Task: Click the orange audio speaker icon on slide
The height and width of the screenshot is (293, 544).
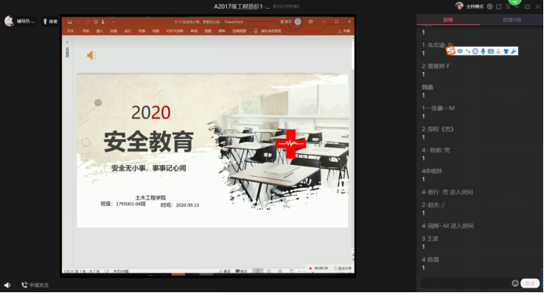Action: pos(91,55)
